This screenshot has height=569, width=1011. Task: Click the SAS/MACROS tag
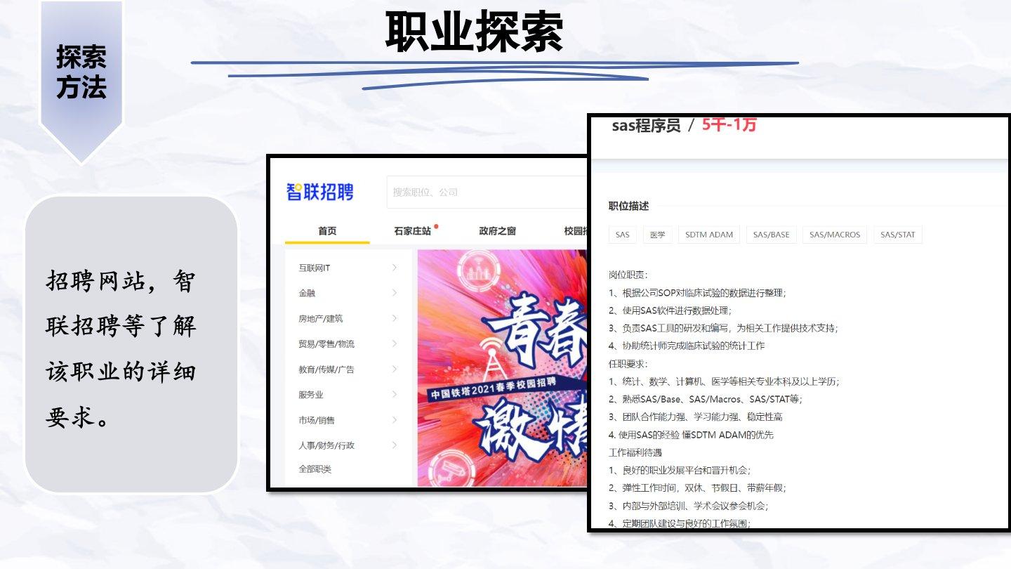pos(834,235)
